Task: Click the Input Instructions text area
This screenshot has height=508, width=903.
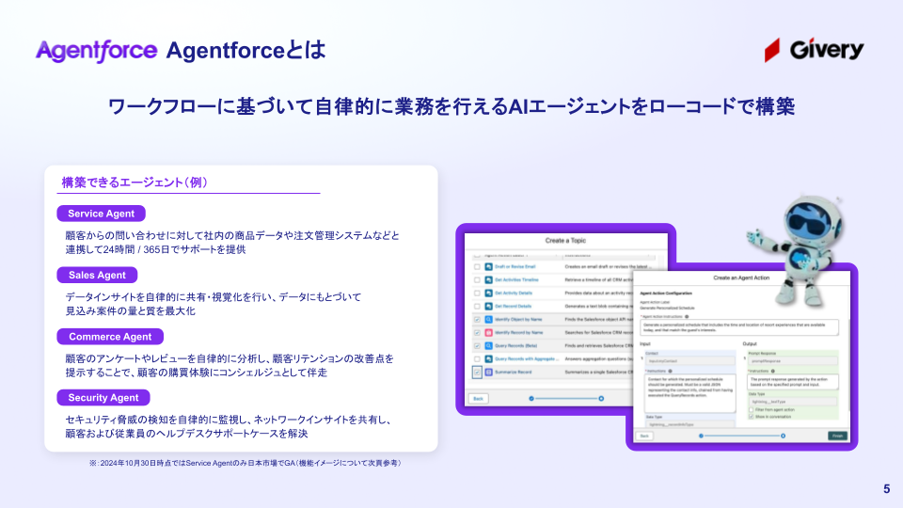Action: [689, 393]
